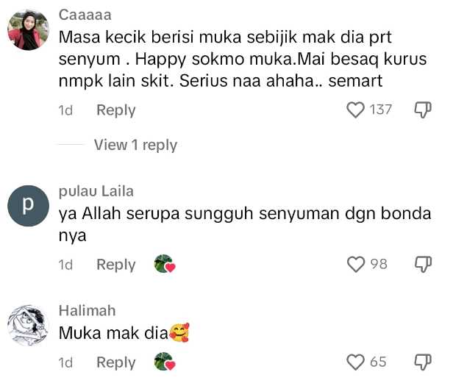Click creator-liked badge on Halimah's comment
The height and width of the screenshot is (386, 453).
(164, 362)
